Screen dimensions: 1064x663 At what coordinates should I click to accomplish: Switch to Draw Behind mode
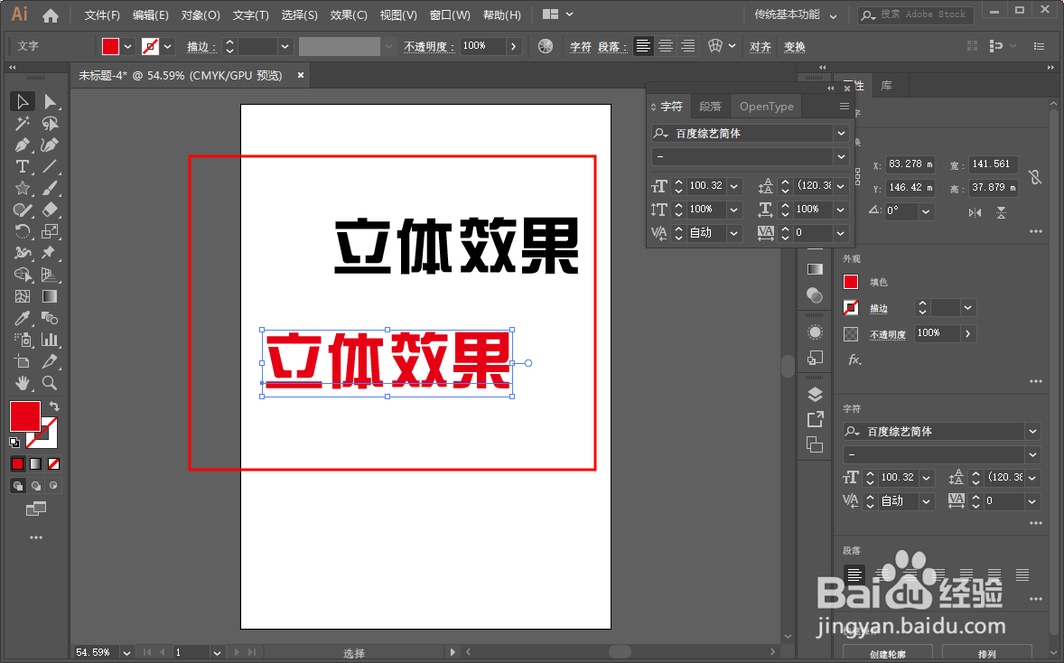tap(36, 486)
